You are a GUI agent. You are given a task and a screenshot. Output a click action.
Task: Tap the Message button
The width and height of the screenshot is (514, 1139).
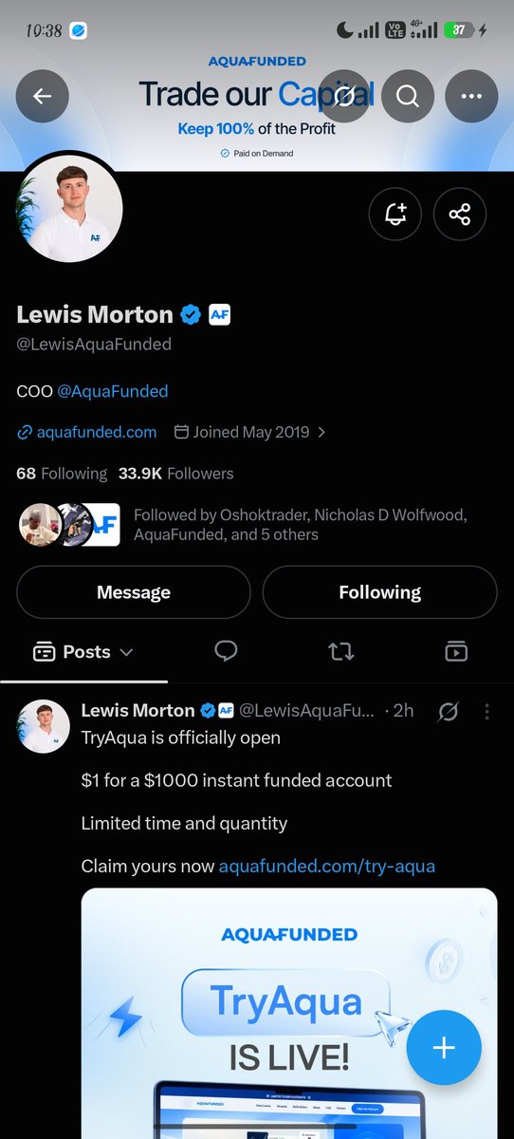134,592
